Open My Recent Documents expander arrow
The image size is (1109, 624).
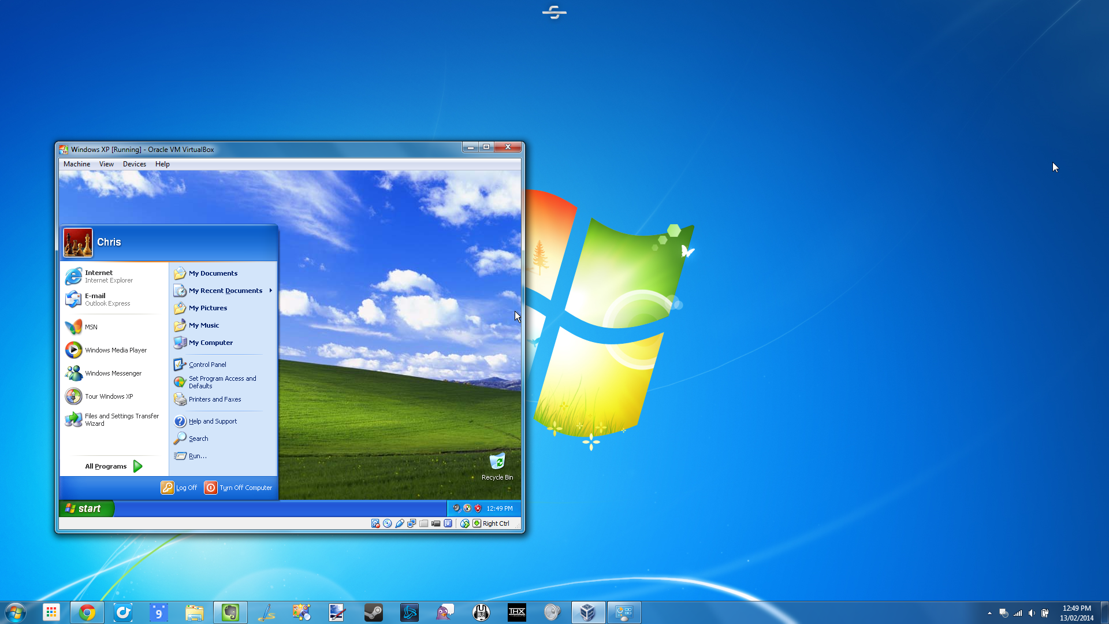click(271, 290)
